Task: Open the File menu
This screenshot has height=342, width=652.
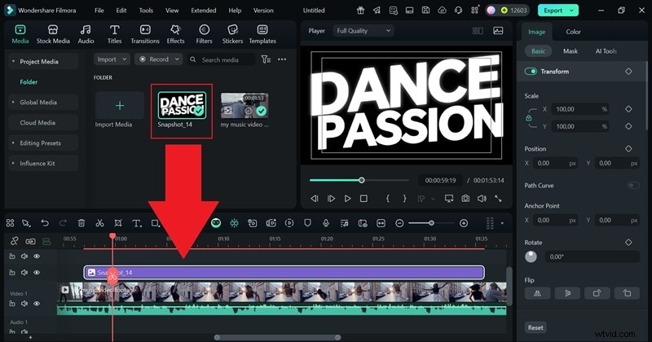Action: (99, 11)
